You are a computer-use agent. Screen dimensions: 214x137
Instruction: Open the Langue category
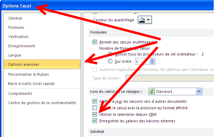15,55
